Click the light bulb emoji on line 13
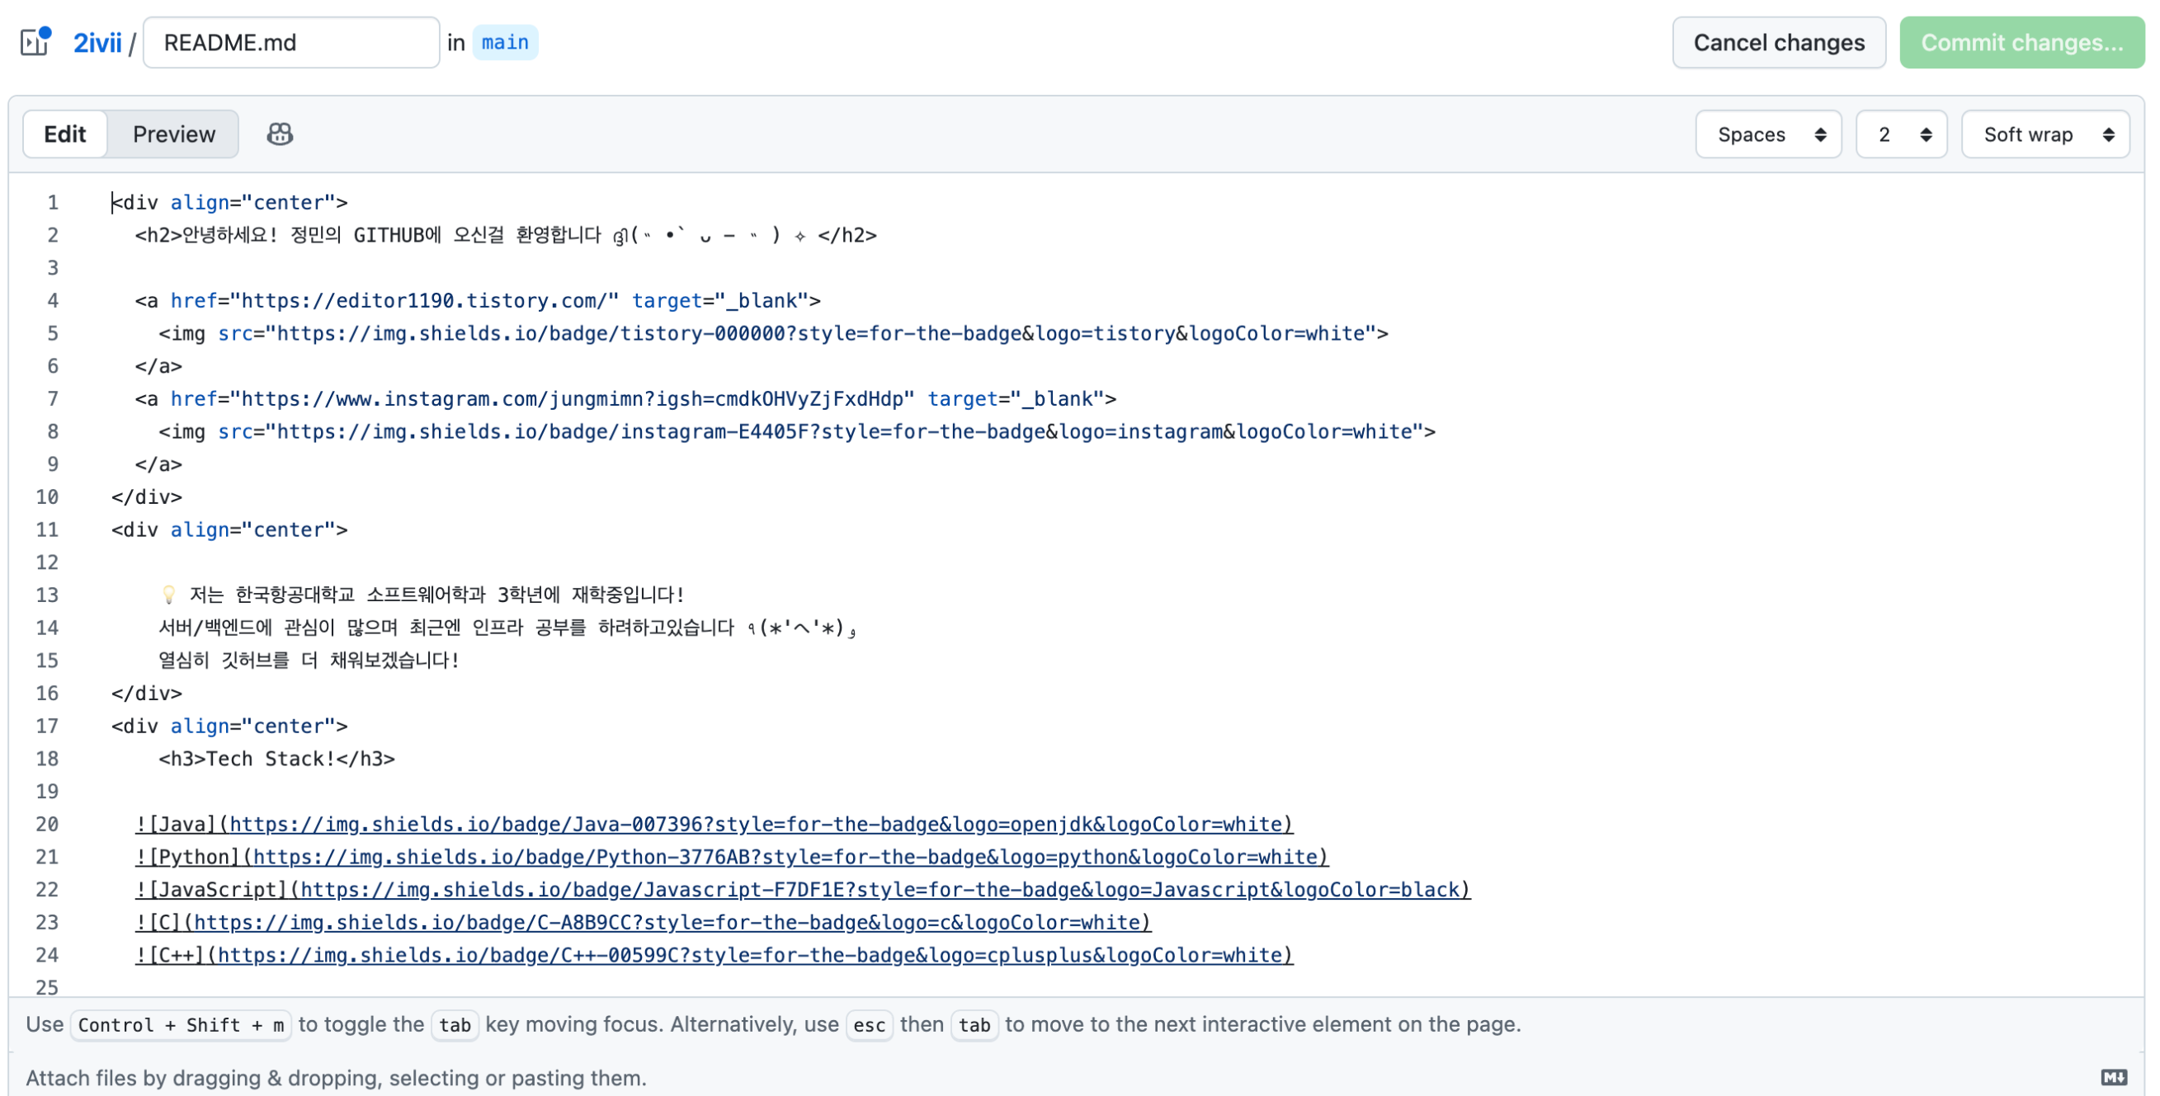2160x1096 pixels. tap(168, 594)
